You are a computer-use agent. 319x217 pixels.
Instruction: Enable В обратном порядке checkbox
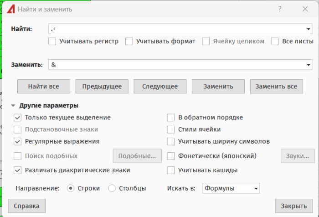pyautogui.click(x=171, y=118)
